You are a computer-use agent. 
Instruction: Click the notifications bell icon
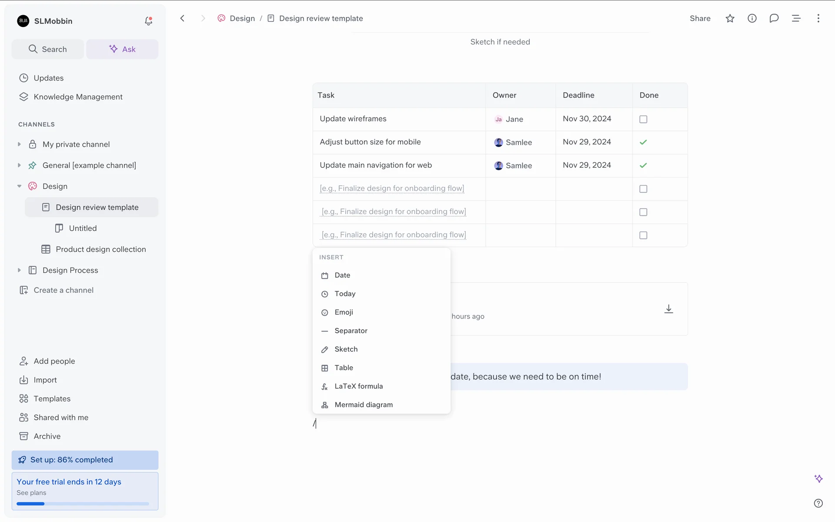pyautogui.click(x=148, y=21)
